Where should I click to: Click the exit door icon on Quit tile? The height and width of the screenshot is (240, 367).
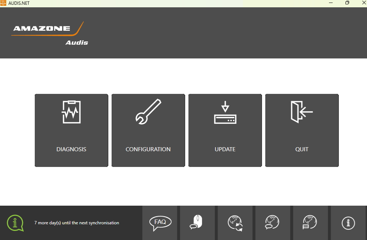coord(302,111)
